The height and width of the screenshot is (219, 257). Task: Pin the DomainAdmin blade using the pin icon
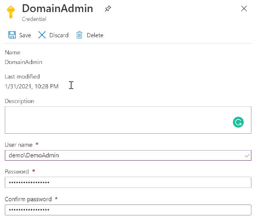108,9
